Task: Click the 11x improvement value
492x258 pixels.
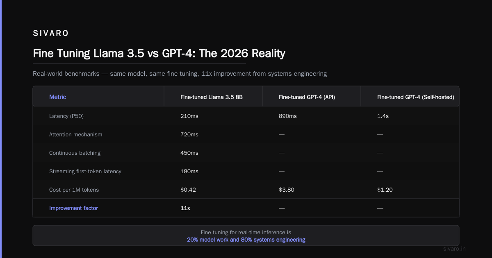Action: [x=185, y=208]
